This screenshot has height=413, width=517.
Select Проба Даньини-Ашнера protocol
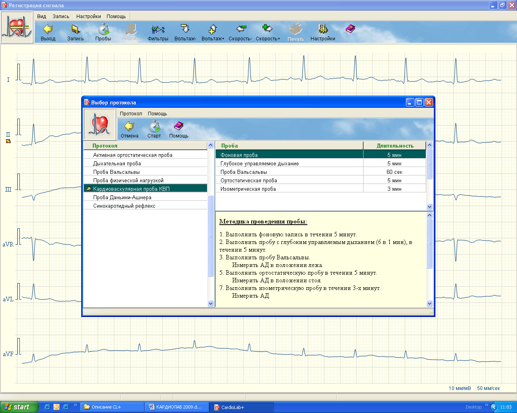pos(122,198)
